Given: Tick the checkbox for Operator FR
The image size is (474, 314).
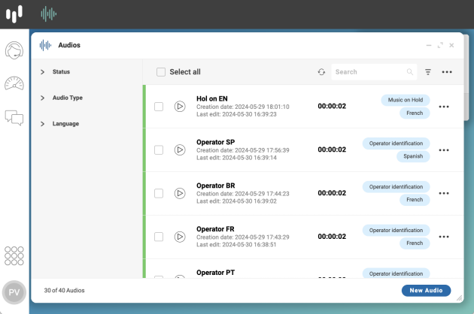Looking at the screenshot, I should pos(159,237).
